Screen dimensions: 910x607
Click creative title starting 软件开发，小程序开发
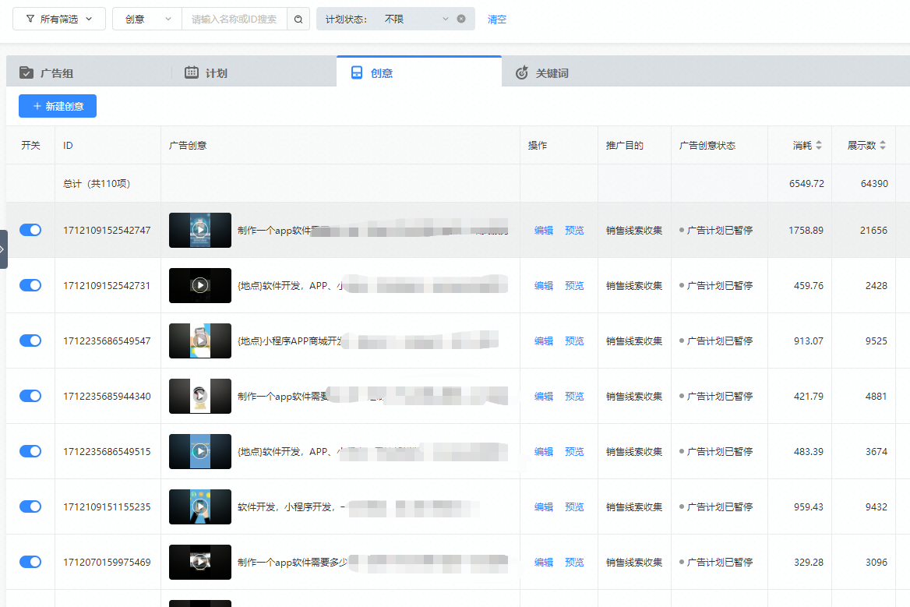[x=291, y=506]
